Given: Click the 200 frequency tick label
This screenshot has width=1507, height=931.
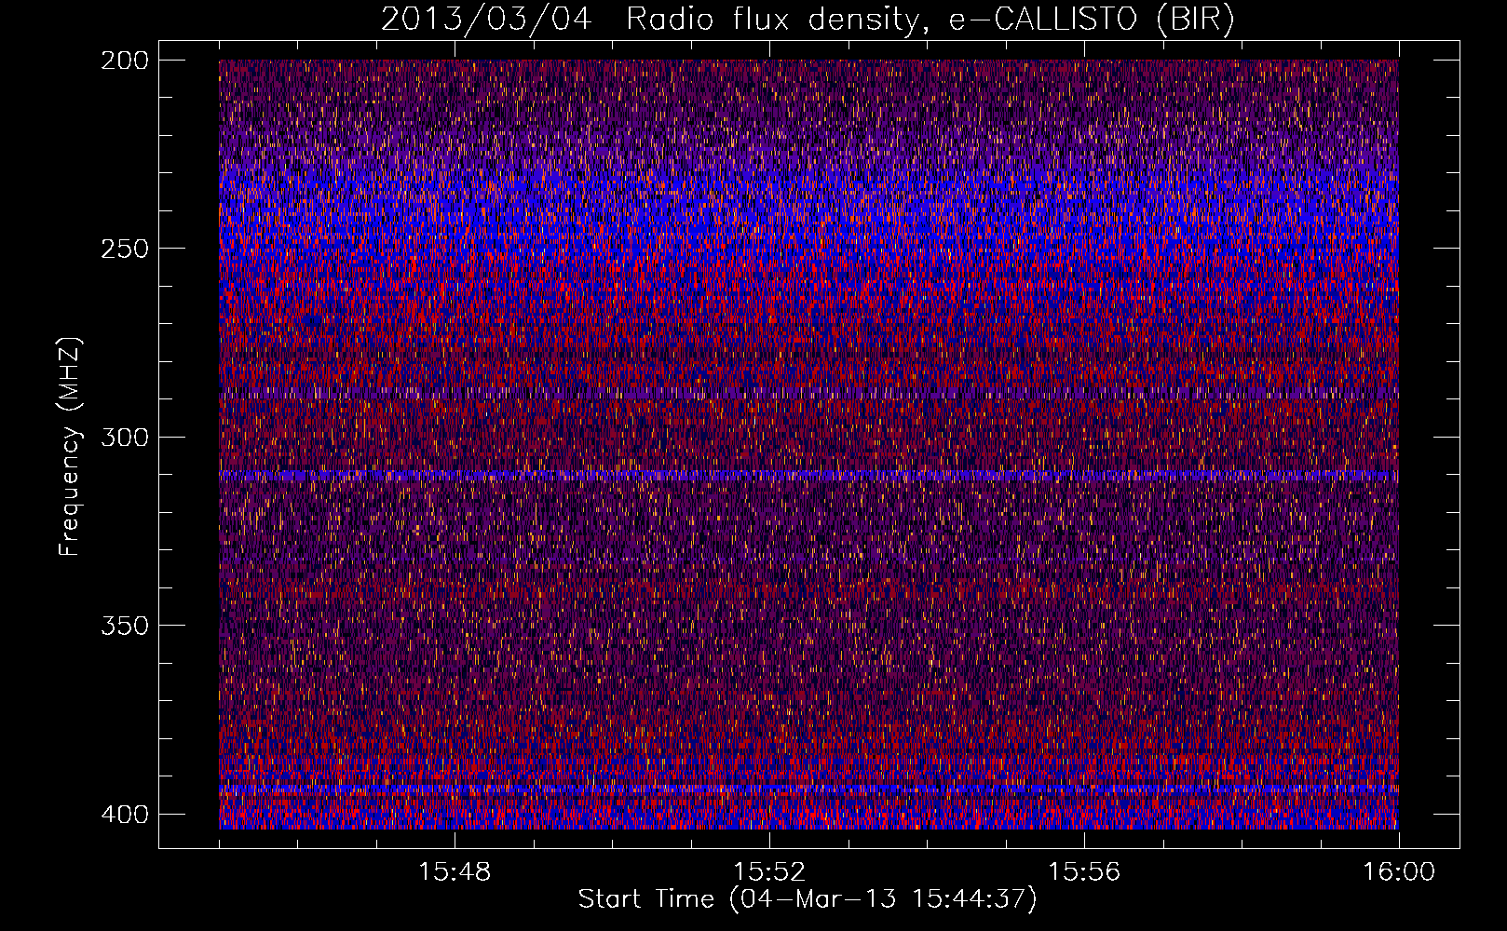Looking at the screenshot, I should [x=124, y=61].
